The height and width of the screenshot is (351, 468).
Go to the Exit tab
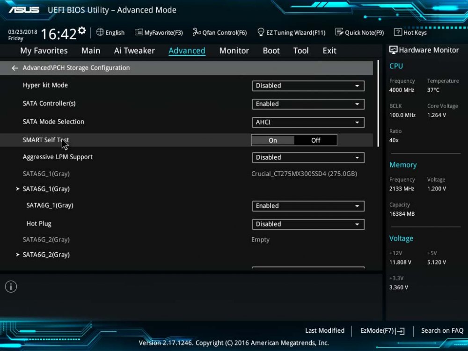click(329, 51)
